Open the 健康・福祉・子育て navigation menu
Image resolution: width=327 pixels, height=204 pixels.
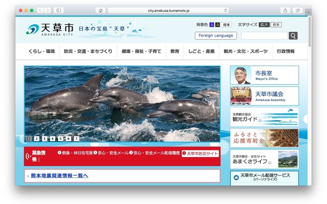pyautogui.click(x=142, y=52)
